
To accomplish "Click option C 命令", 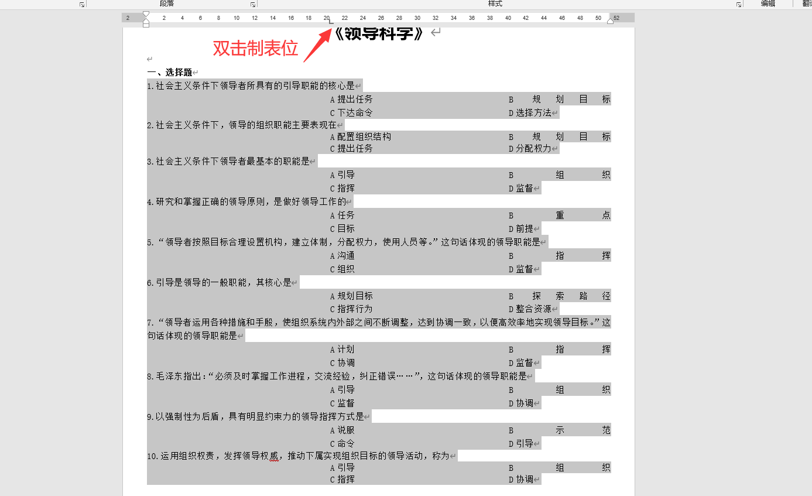I will tap(342, 444).
